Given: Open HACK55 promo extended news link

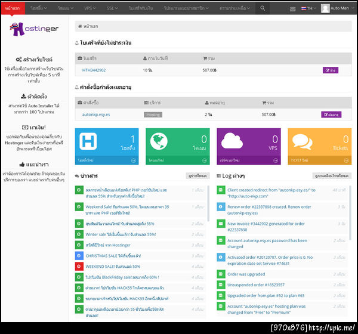Looking at the screenshot, I should 127,298.
